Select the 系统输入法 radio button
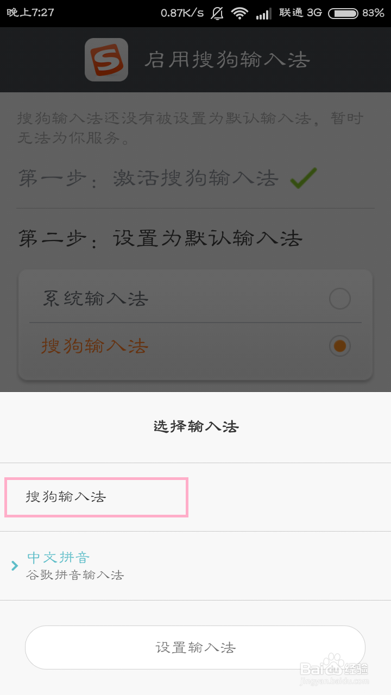391x695 pixels. pyautogui.click(x=339, y=298)
